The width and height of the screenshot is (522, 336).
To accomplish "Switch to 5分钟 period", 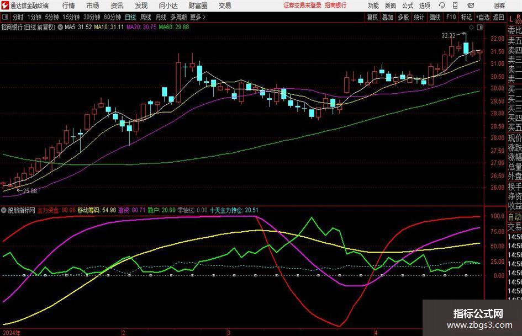I will pyautogui.click(x=51, y=17).
